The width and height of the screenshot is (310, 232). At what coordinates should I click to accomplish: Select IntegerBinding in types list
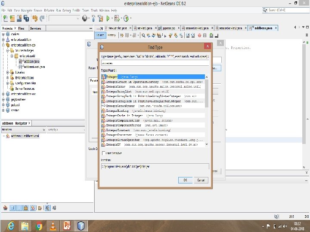(x=153, y=111)
